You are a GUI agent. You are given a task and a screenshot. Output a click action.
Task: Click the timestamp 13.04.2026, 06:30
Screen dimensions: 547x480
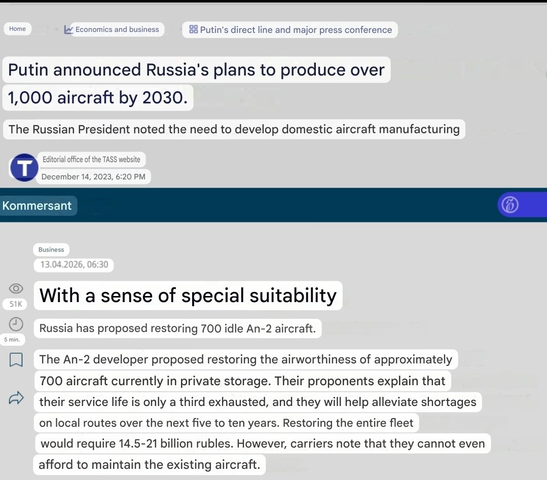pyautogui.click(x=74, y=265)
